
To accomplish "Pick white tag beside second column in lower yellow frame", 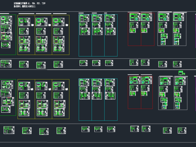I will click(50, 89).
